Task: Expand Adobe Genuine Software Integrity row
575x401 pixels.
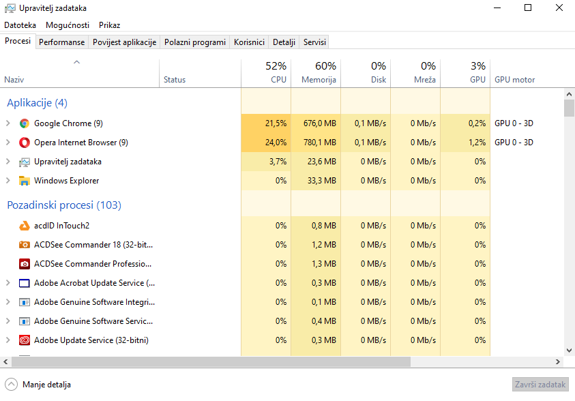Action: (x=8, y=301)
